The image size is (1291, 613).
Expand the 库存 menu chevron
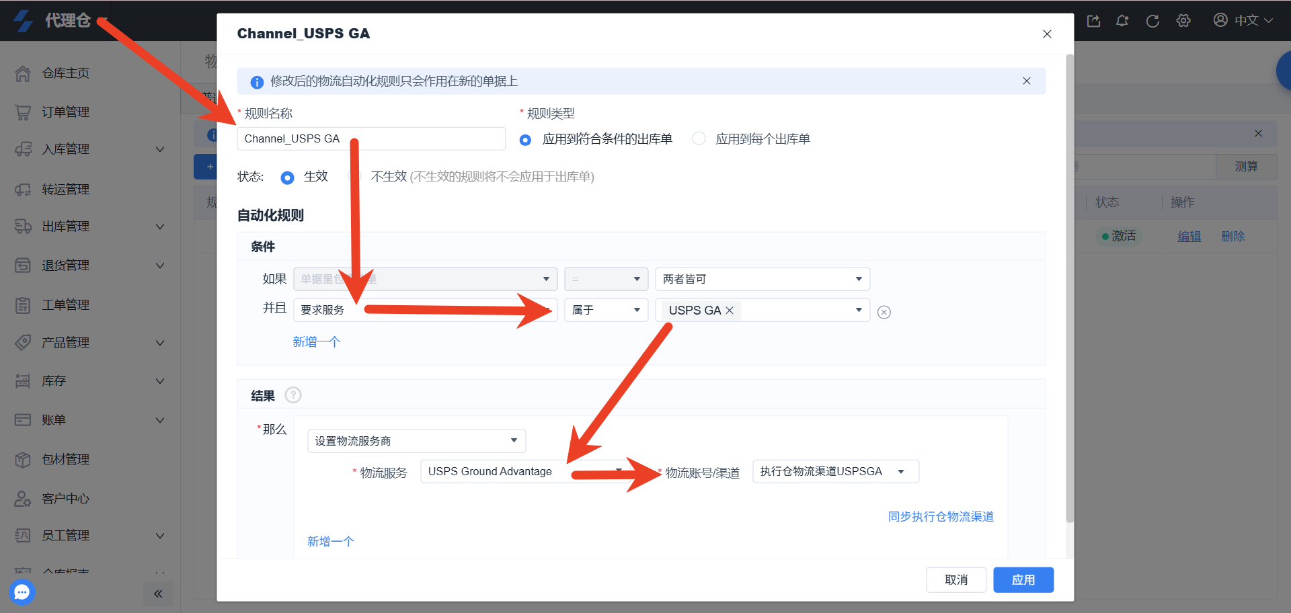(160, 381)
